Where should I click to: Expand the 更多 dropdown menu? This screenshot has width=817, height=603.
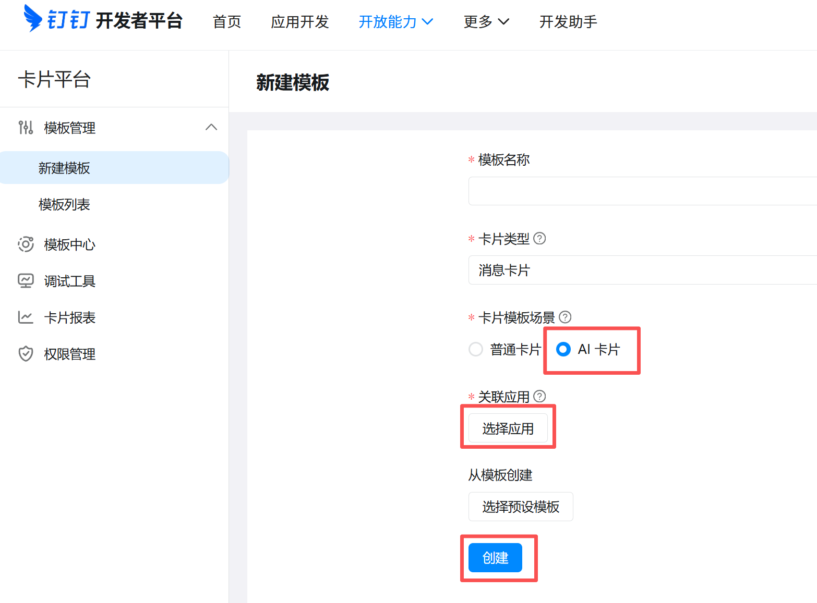486,22
